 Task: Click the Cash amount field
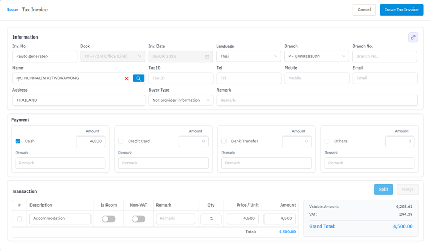[90, 141]
